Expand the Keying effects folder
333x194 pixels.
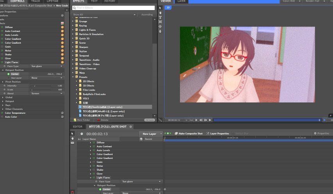[x=73, y=26]
